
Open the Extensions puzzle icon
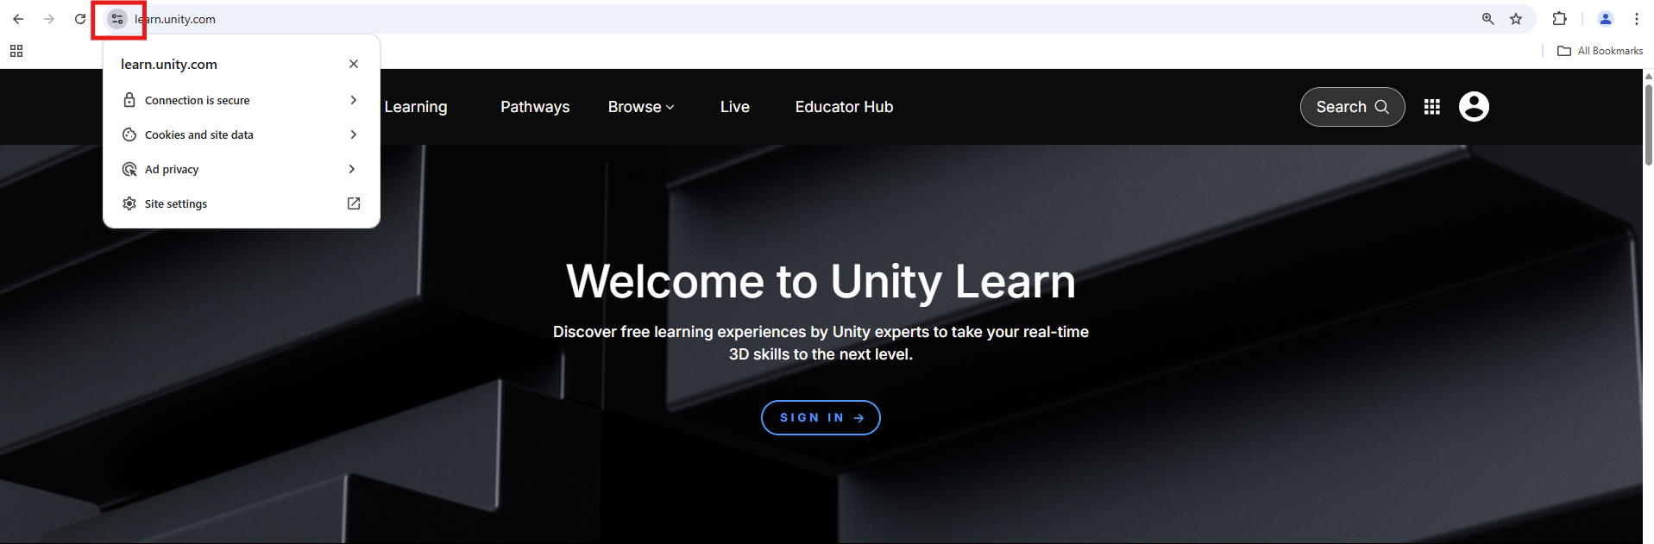pos(1559,19)
